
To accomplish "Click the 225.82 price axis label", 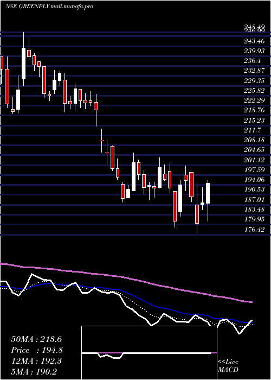I will click(x=254, y=91).
